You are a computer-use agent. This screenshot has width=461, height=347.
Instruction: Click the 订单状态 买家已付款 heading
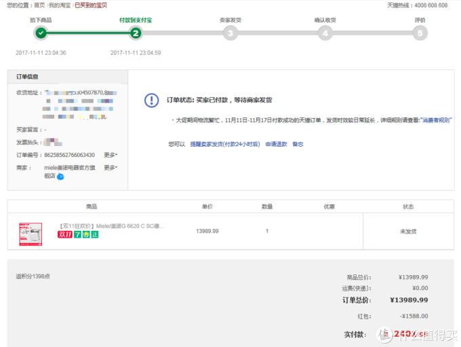[220, 100]
